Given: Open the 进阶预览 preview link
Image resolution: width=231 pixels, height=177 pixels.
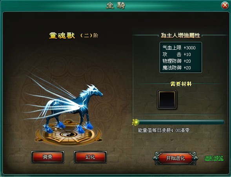Looking at the screenshot, I should click(214, 158).
